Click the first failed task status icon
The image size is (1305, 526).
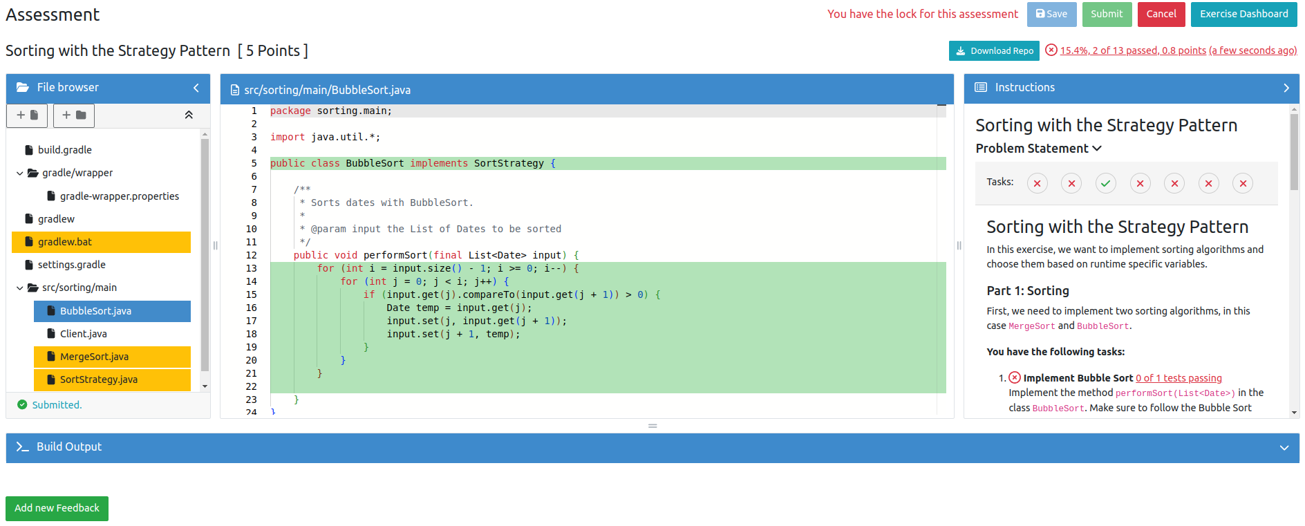tap(1037, 183)
